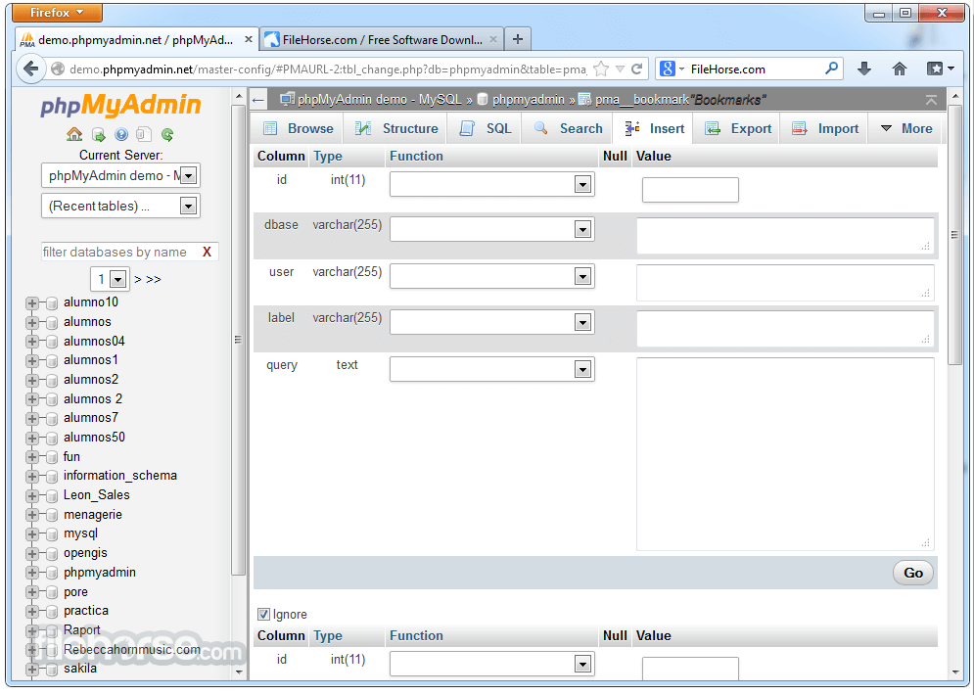
Task: Open the Export tab
Action: (738, 128)
